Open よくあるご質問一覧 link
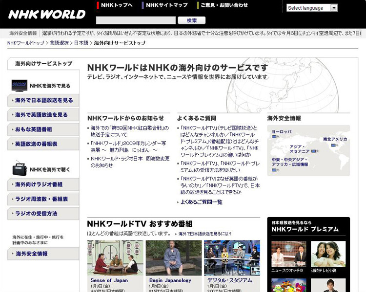This screenshot has width=366, height=292. coord(202,202)
